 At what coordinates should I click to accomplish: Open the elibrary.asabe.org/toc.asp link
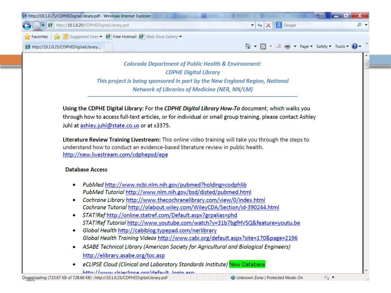(x=124, y=255)
